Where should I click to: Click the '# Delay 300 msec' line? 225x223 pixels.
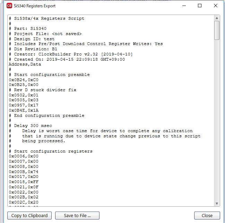pyautogui.click(x=30, y=126)
